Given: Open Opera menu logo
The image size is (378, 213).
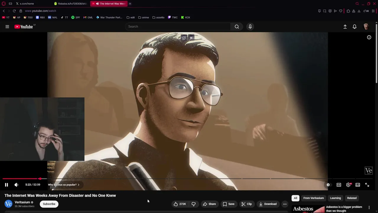Looking at the screenshot, I should click(x=4, y=4).
